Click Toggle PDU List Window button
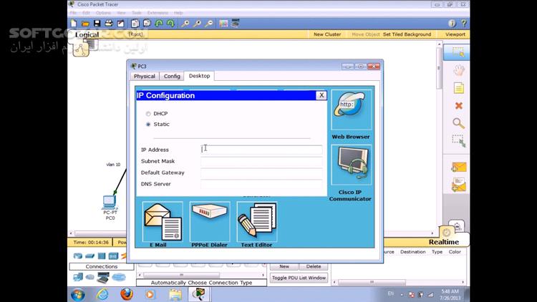 [x=299, y=278]
